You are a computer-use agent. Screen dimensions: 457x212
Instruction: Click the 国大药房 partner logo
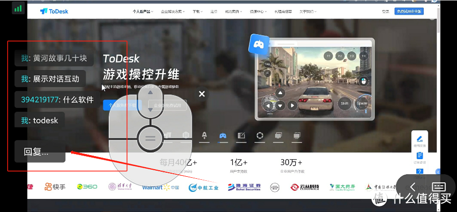tap(343, 187)
